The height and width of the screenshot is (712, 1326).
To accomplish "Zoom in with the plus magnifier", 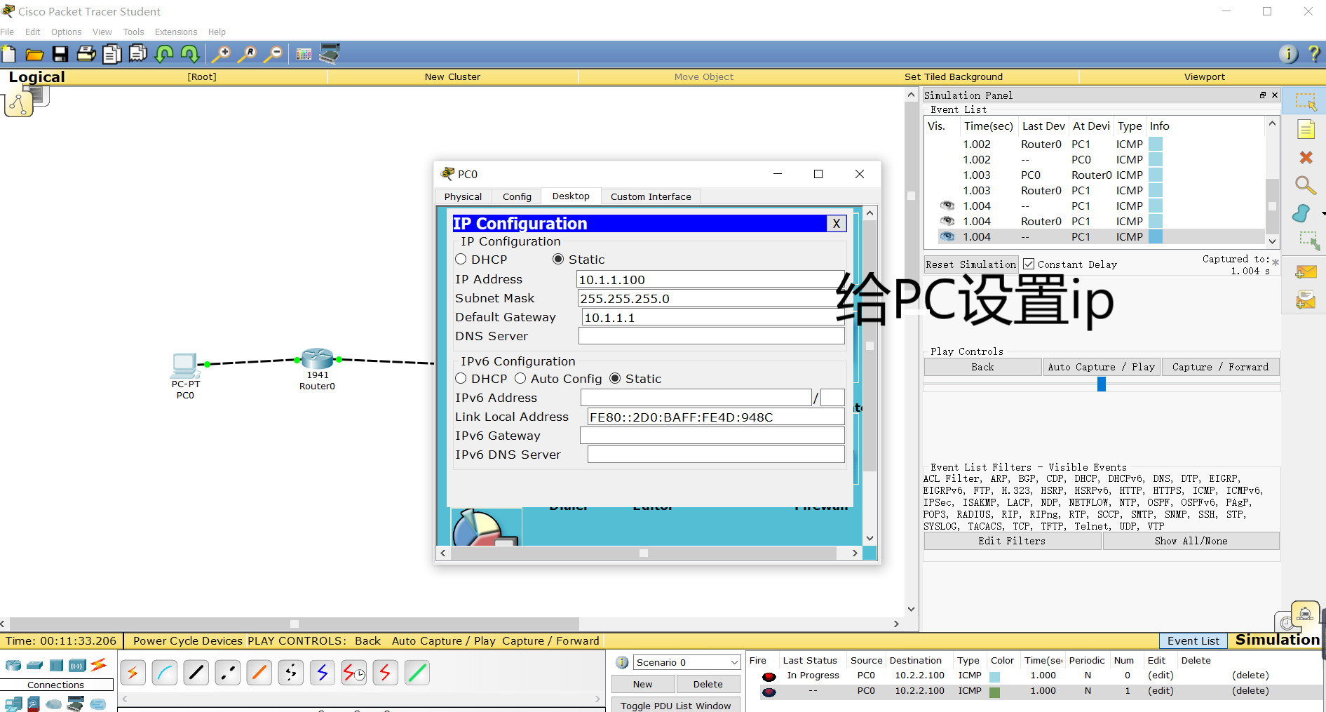I will pos(221,54).
